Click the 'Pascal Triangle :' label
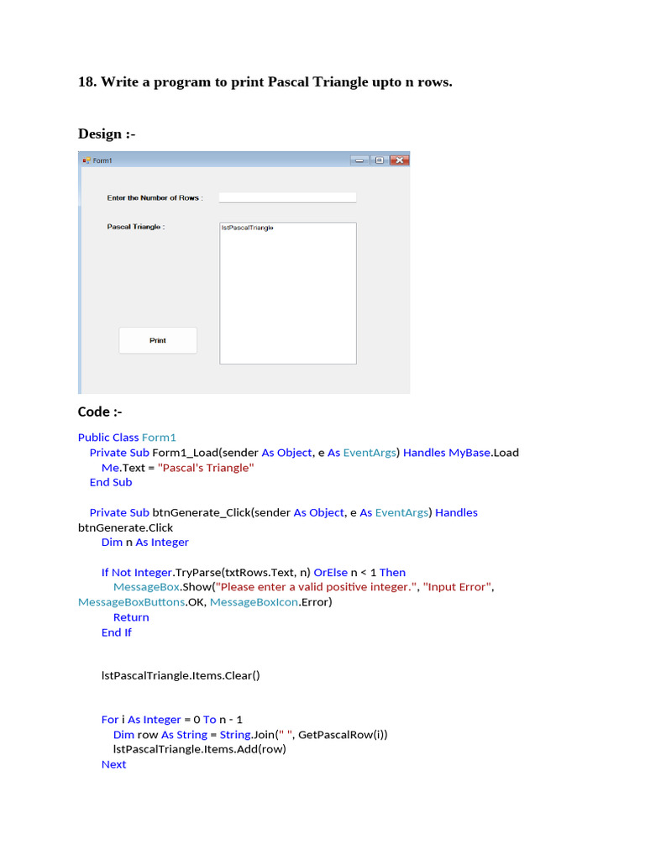 coord(135,227)
